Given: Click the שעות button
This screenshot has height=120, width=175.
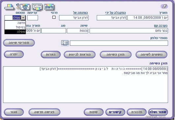Looking at the screenshot, I should (93, 112).
